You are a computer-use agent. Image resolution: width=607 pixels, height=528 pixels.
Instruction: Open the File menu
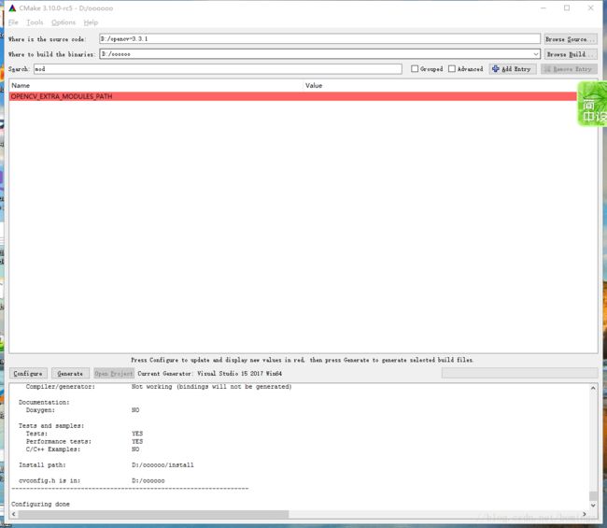13,22
